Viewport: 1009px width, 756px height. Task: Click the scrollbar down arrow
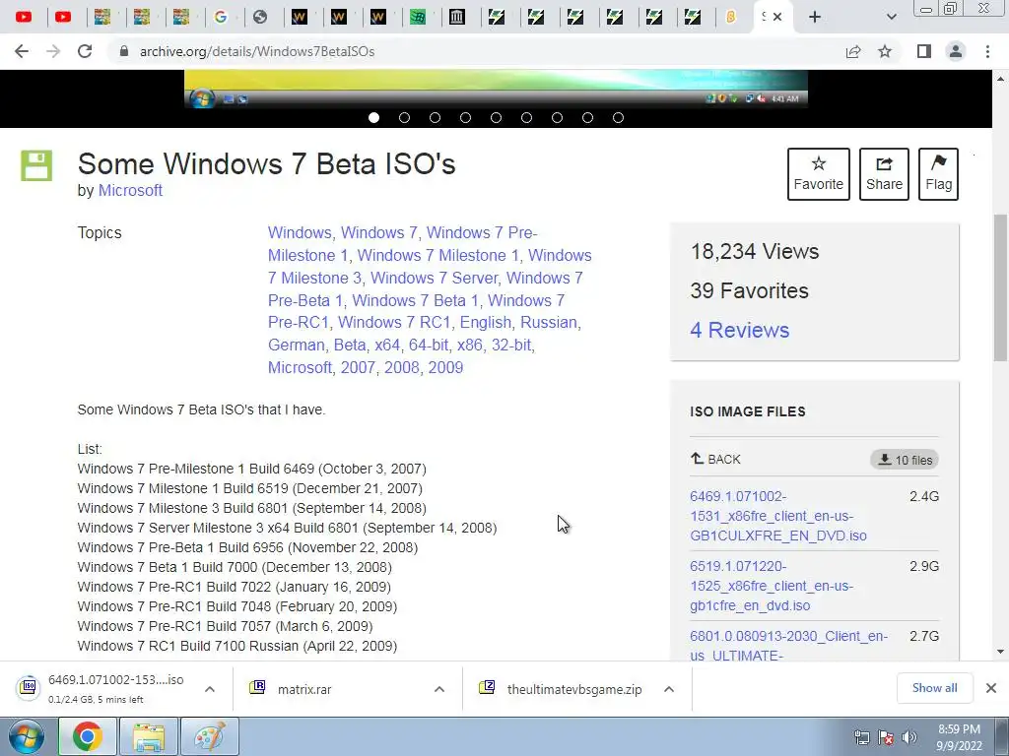coord(1000,652)
